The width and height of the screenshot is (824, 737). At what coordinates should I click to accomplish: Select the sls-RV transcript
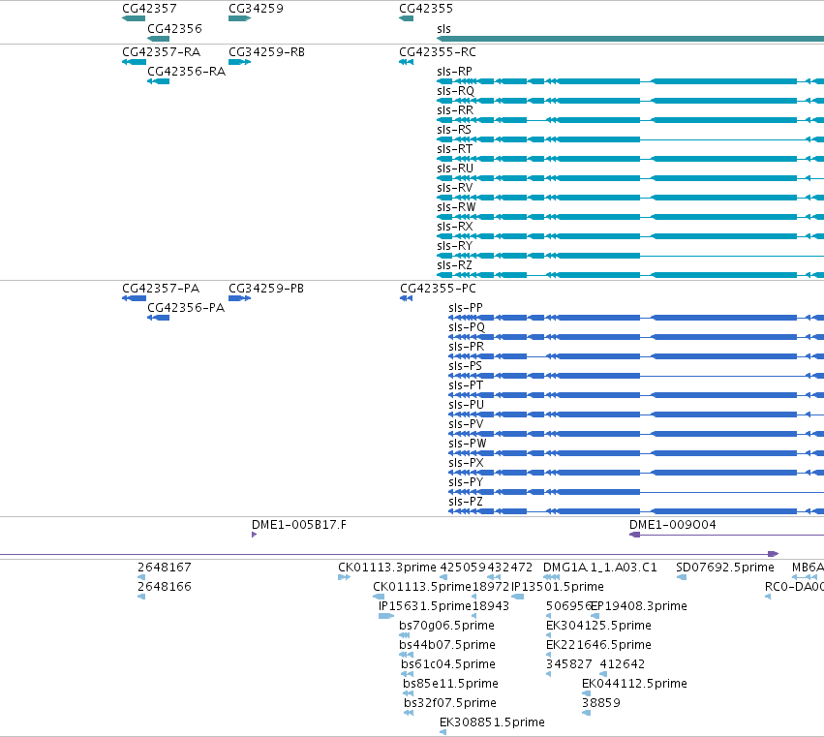point(630,198)
